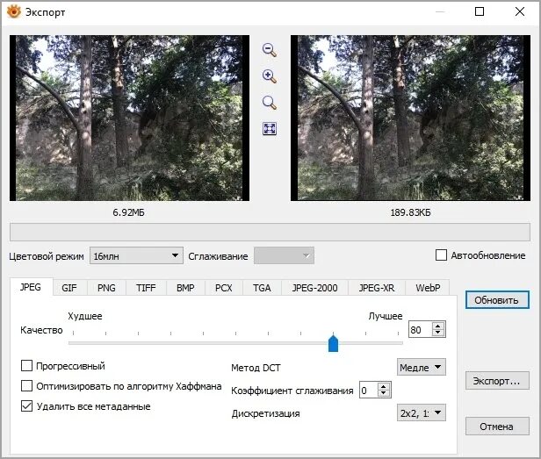Click the Коэффициент сглаживания value field
The width and height of the screenshot is (541, 459).
click(x=368, y=391)
